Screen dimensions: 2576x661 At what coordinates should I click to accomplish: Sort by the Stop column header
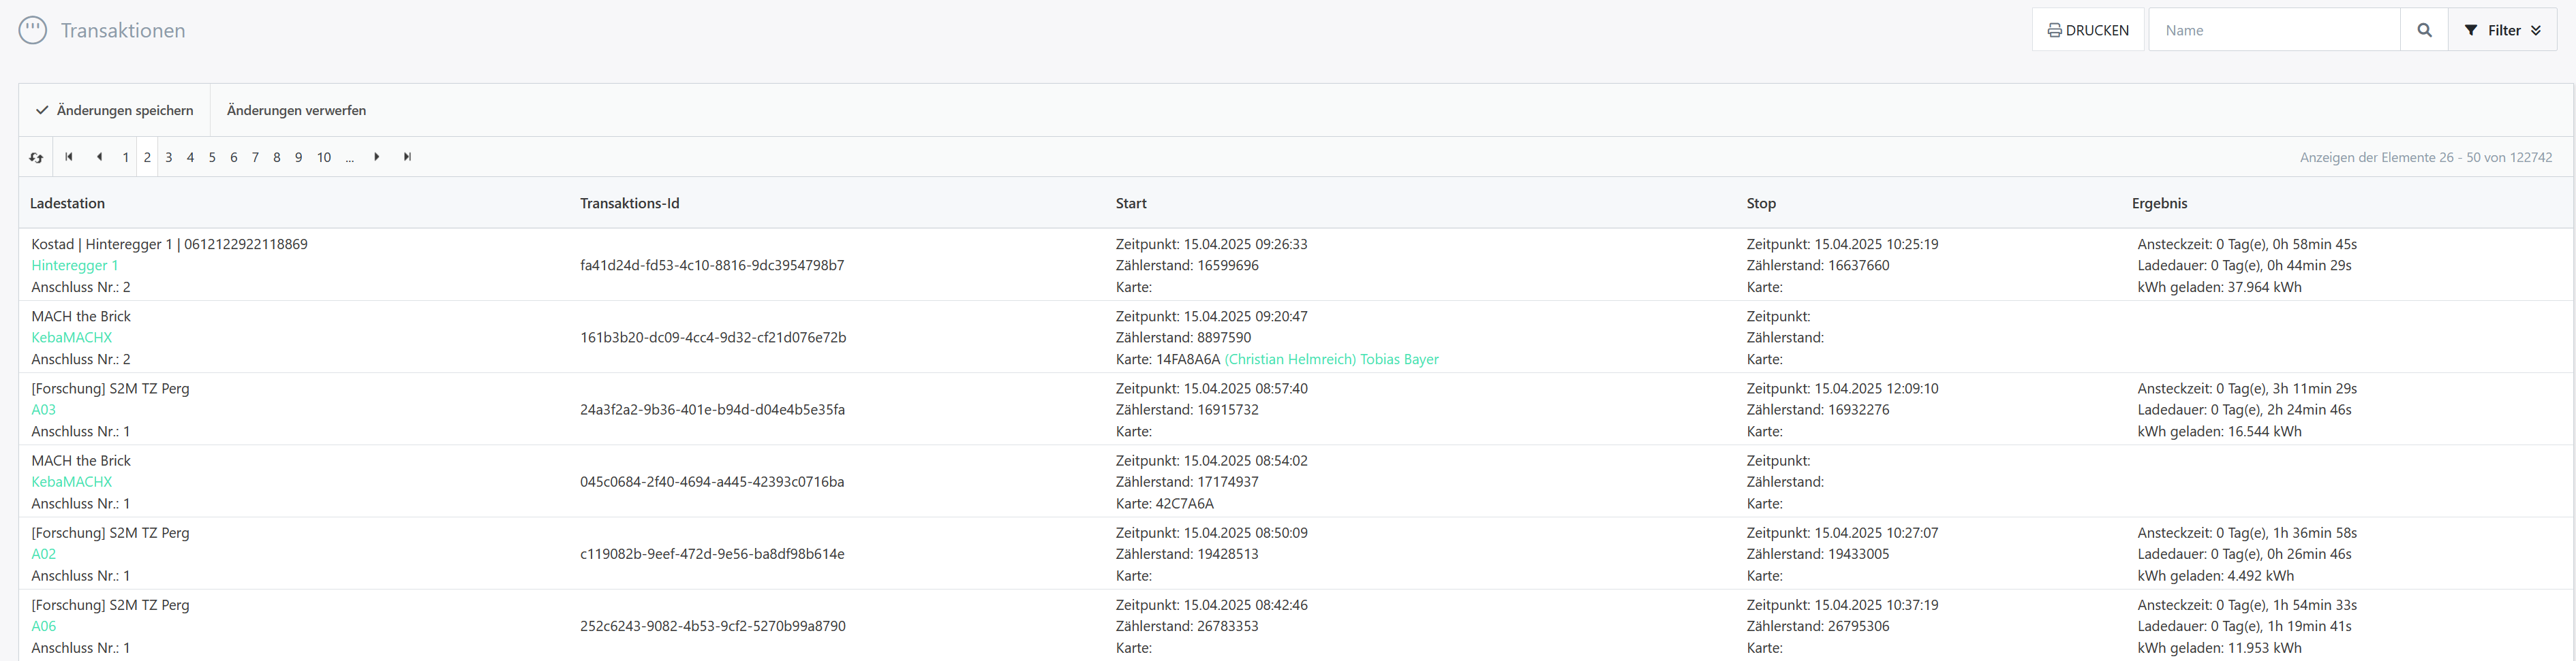[x=1761, y=203]
